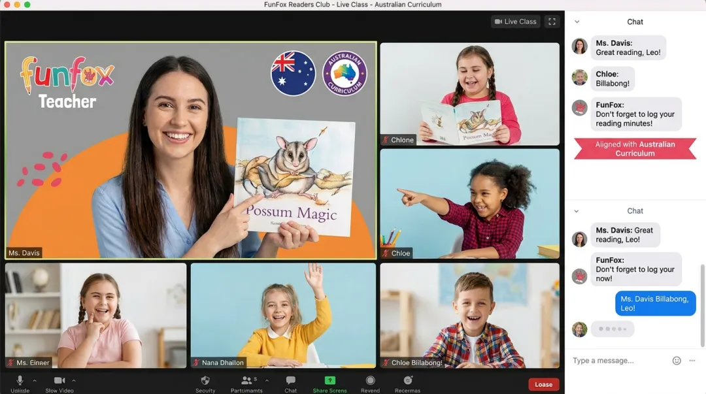
Task: Open the Participants panel icon
Action: pyautogui.click(x=246, y=380)
